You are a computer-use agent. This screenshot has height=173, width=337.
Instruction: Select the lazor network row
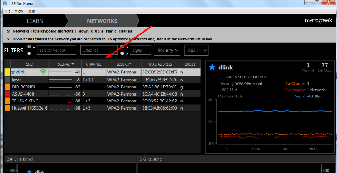pyautogui.click(x=103, y=80)
